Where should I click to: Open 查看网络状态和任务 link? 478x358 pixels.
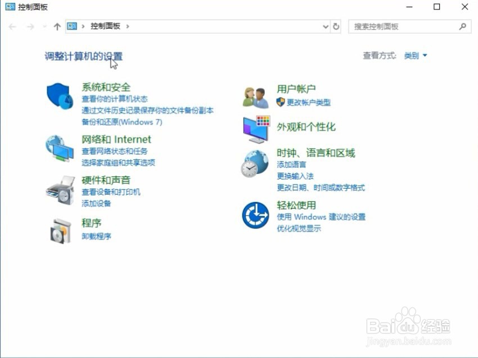pyautogui.click(x=114, y=151)
